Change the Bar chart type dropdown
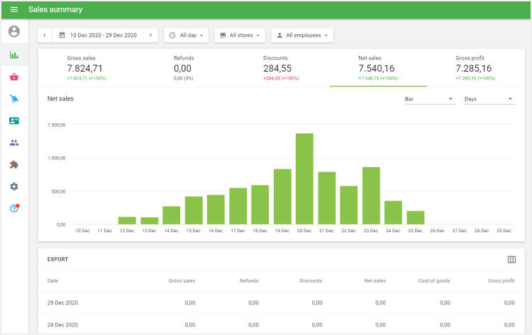 click(428, 99)
